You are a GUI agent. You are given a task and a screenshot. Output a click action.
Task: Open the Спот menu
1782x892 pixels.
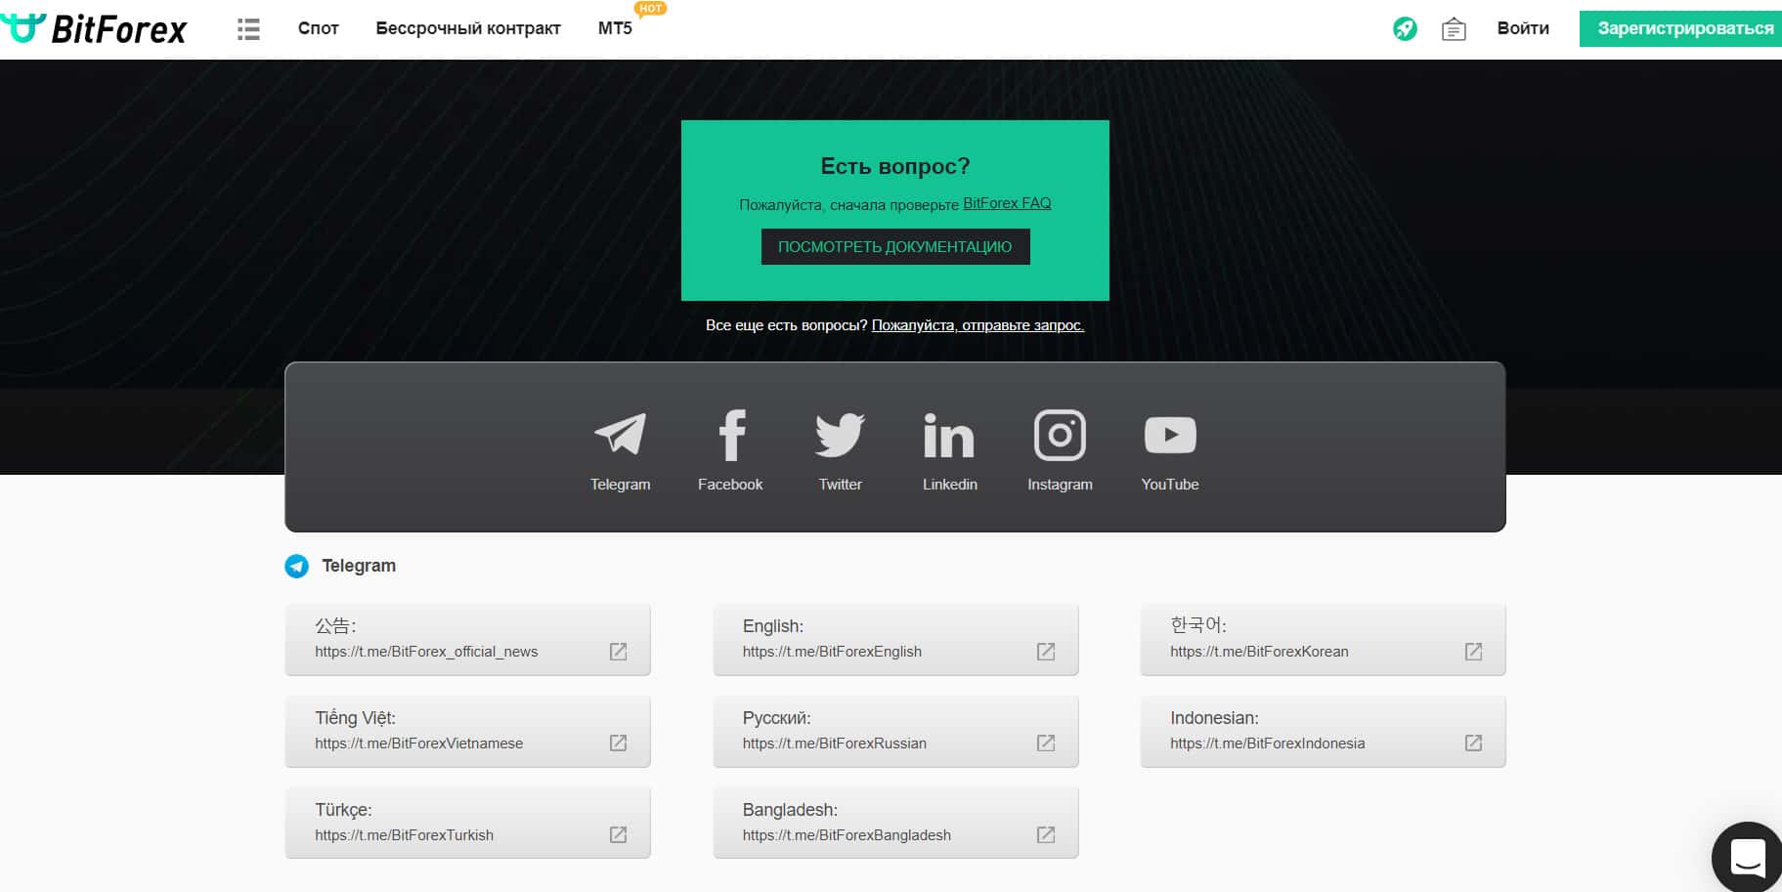coord(319,28)
